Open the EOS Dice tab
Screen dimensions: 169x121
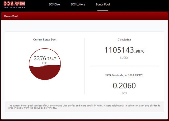[54, 4]
